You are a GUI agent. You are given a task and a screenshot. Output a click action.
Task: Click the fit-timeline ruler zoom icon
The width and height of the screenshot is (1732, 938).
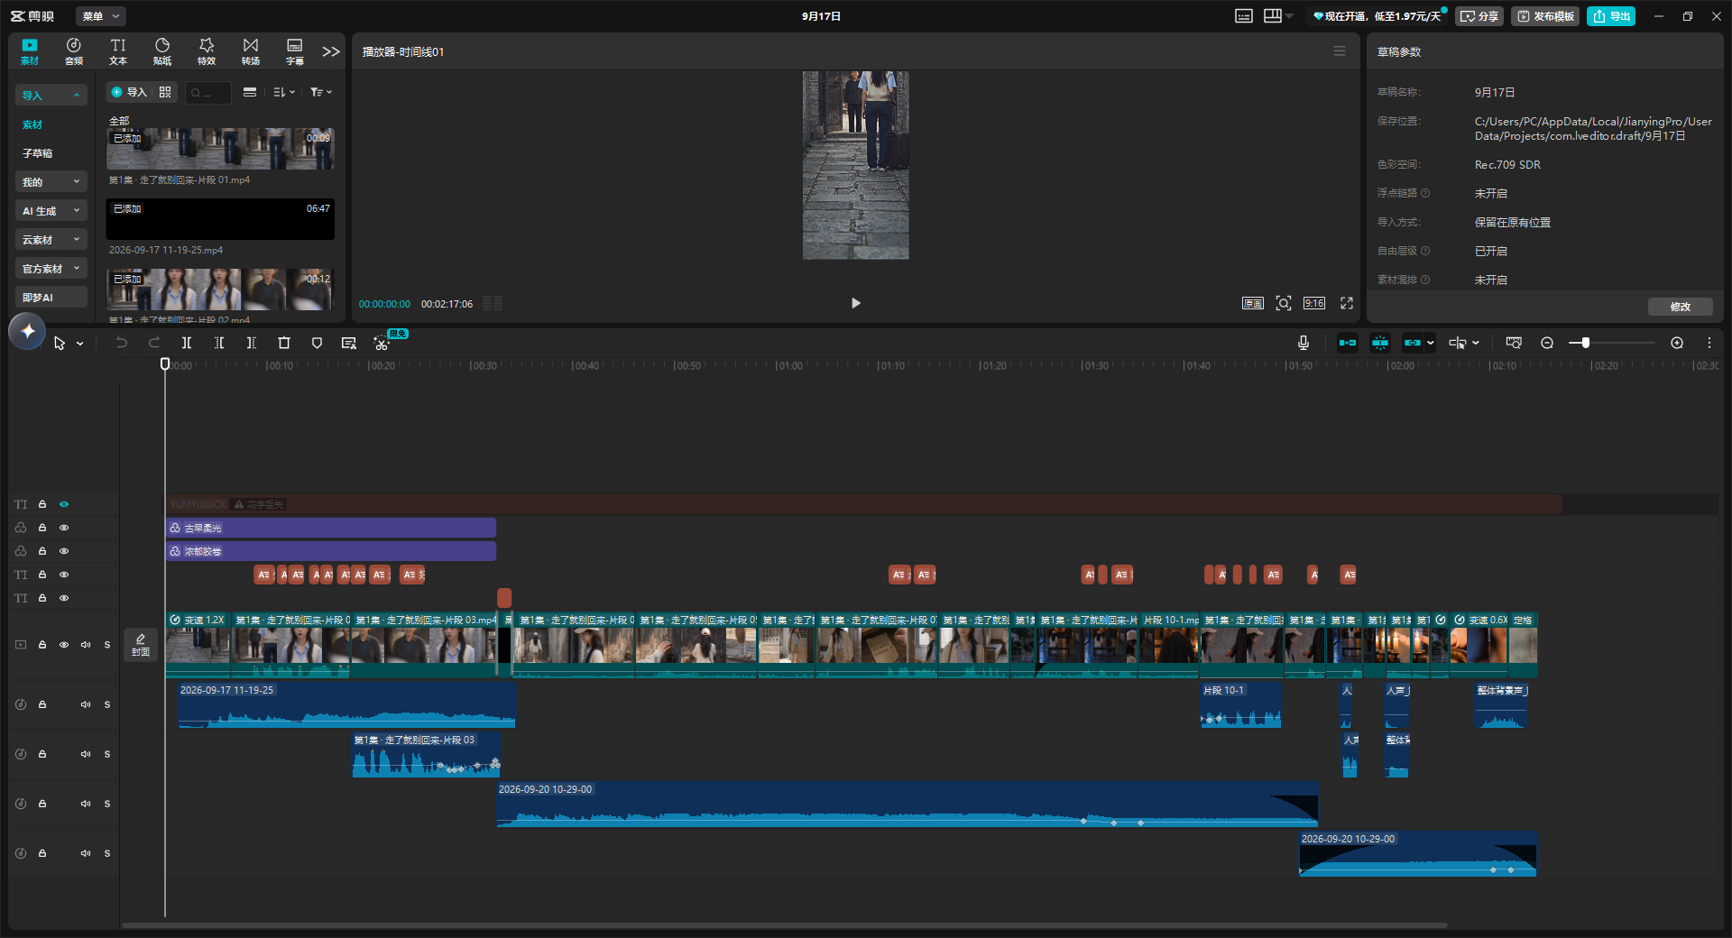[x=1514, y=343]
